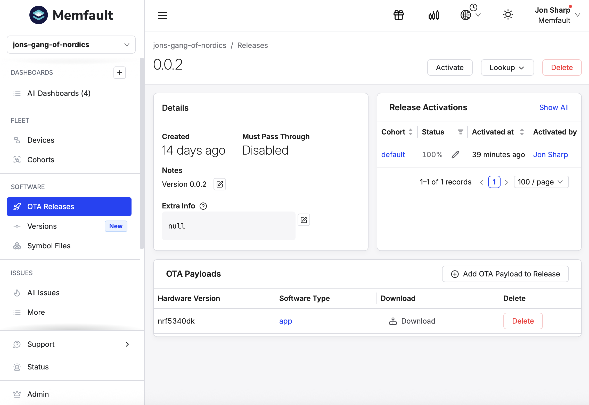589x405 pixels.
Task: Toggle the sun theme icon
Action: [508, 15]
